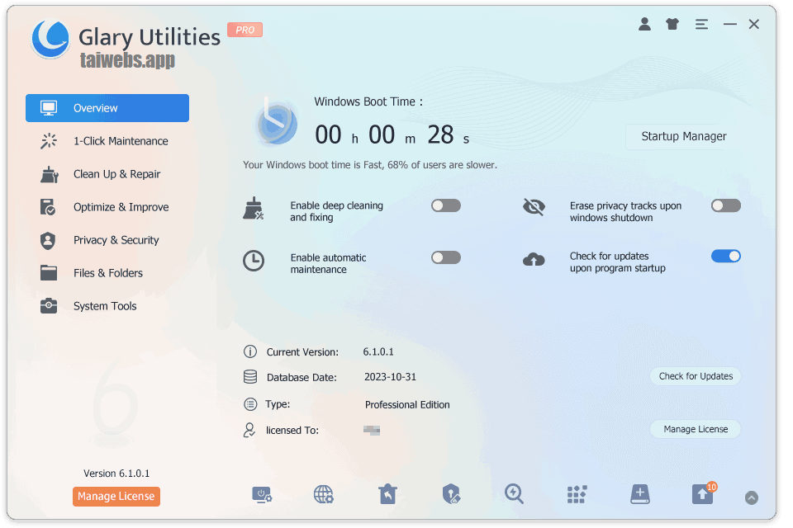The image size is (793, 528).
Task: Click the disk with plus icon
Action: tap(639, 494)
